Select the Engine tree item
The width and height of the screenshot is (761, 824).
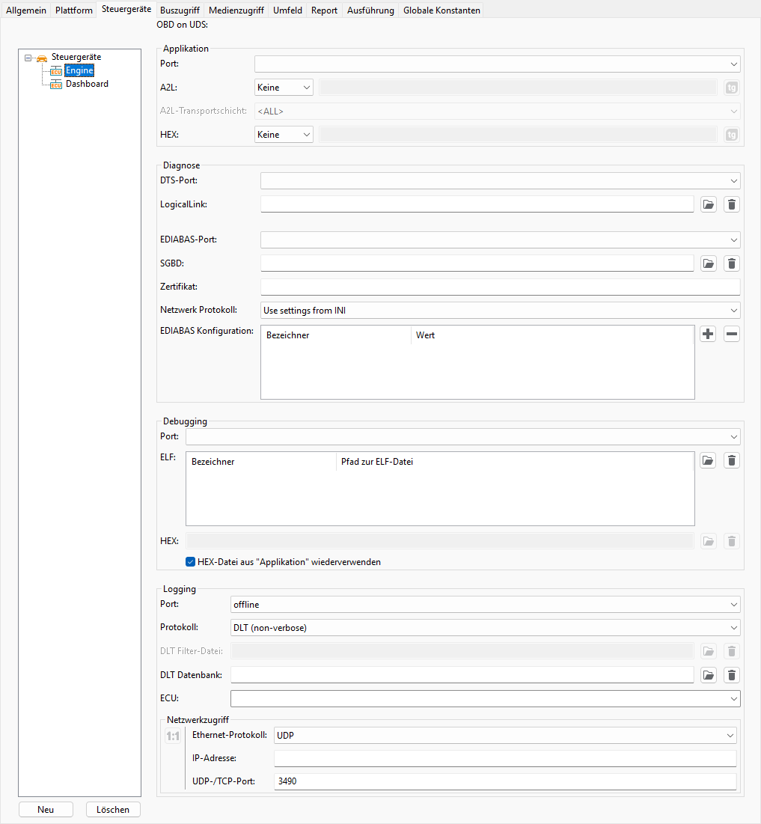pyautogui.click(x=79, y=70)
